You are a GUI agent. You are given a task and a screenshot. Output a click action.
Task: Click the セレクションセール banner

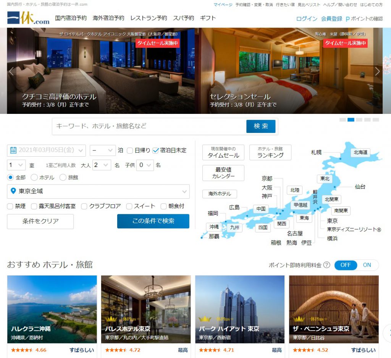[289, 71]
